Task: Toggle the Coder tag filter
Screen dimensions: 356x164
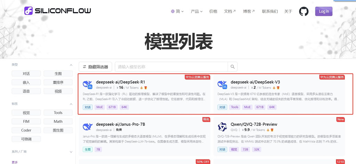Action: (x=26, y=130)
